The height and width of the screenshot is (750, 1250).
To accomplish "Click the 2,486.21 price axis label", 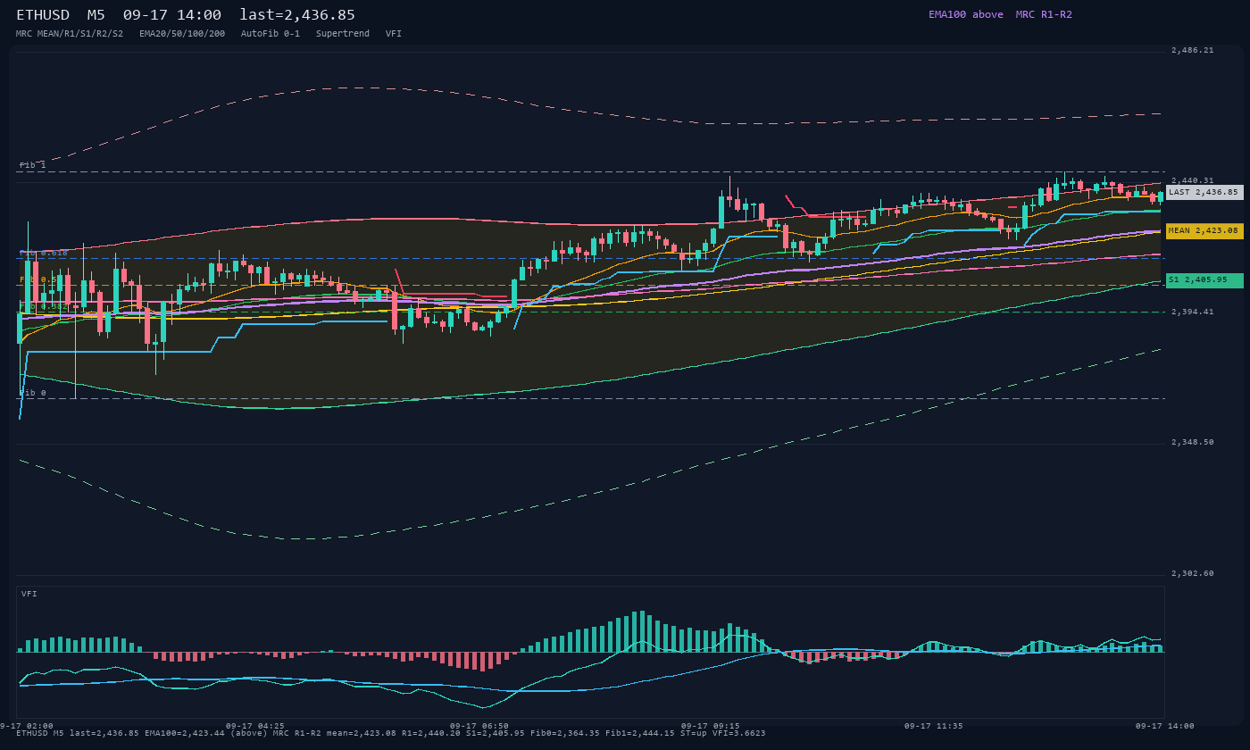I will click(1193, 51).
